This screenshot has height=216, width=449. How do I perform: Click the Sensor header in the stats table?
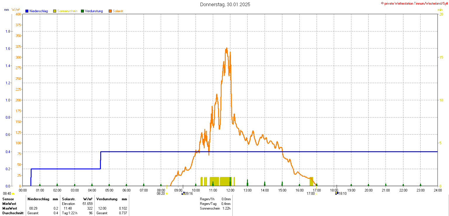coord(8,199)
